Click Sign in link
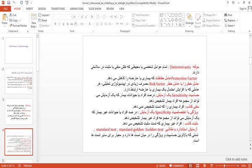 (243, 9)
